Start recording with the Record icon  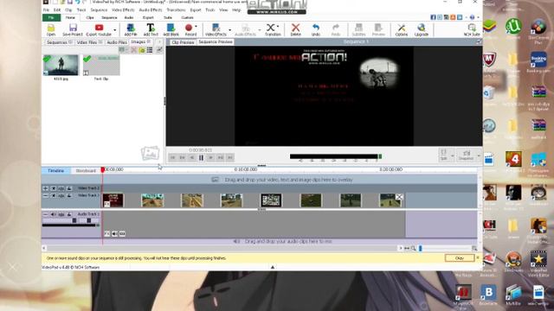[189, 29]
